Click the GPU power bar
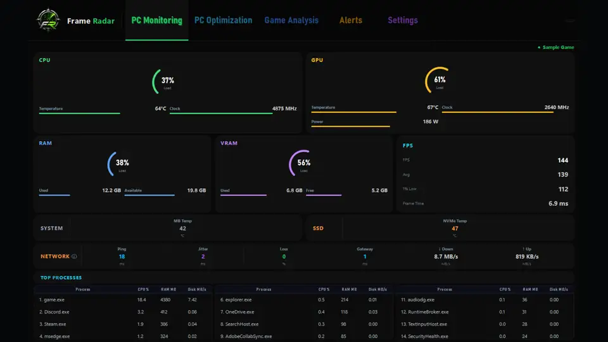608x342 pixels. tap(350, 126)
